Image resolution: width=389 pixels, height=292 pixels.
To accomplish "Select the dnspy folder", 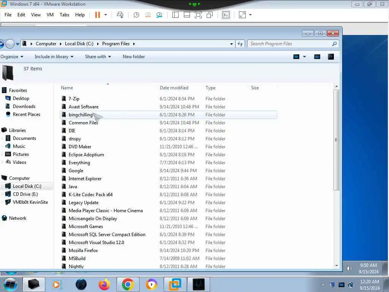I will (75, 138).
